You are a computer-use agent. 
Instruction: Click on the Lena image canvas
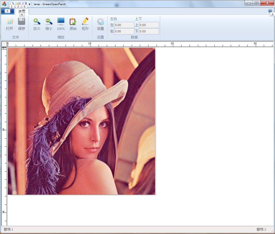click(81, 121)
